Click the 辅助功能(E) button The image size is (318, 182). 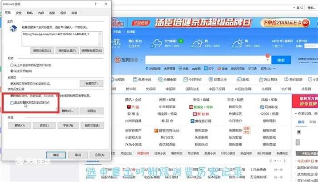92,125
